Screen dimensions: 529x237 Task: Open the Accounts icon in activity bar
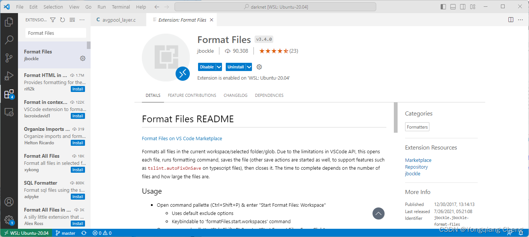(9, 202)
